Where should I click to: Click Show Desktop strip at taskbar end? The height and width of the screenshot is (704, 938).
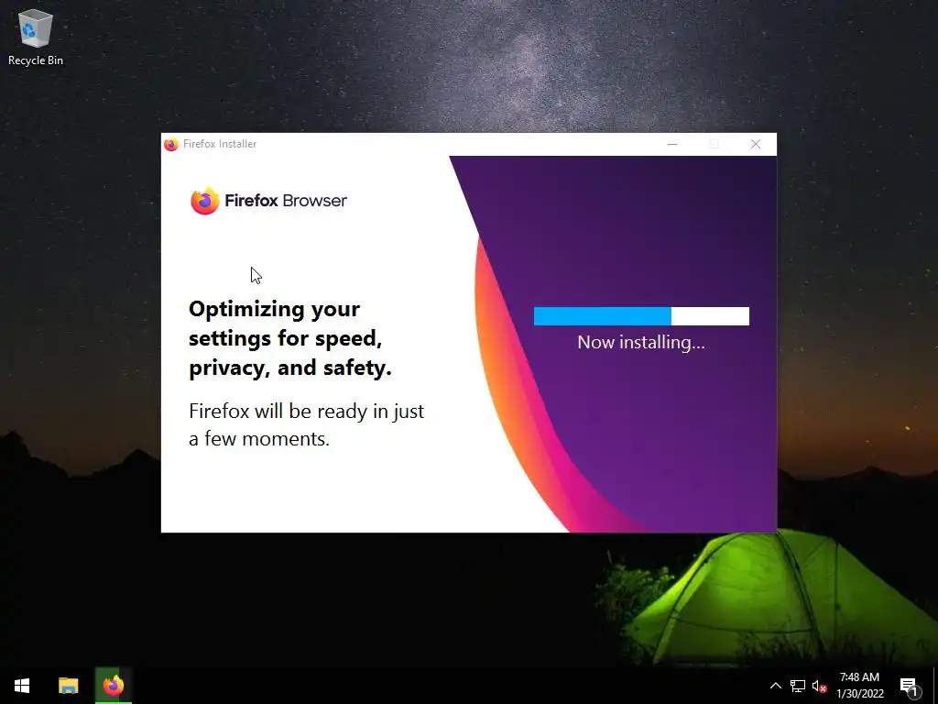(x=935, y=686)
